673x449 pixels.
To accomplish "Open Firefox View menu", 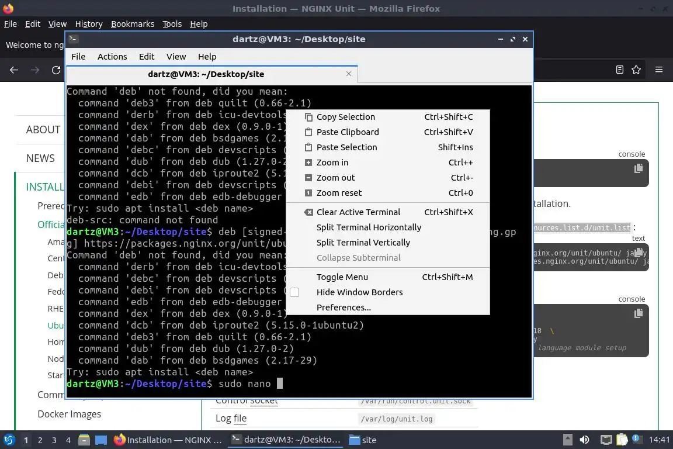I will 57,24.
